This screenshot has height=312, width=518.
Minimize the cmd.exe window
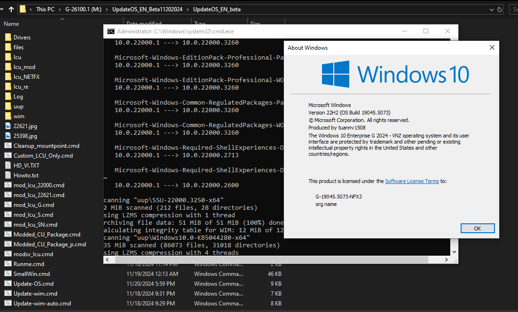[x=405, y=31]
